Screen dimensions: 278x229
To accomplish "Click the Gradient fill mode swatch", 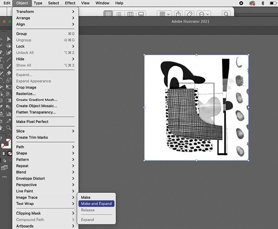I will [5, 154].
